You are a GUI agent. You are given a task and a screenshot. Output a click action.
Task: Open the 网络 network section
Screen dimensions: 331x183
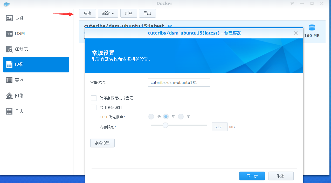(x=36, y=96)
